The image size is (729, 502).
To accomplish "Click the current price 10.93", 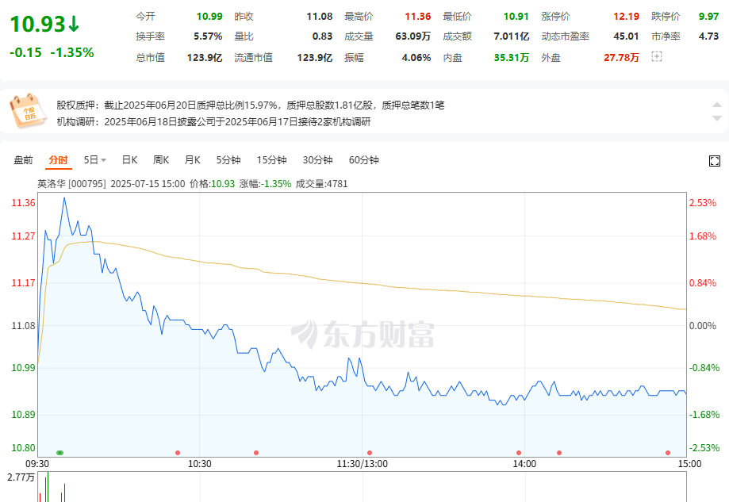I will [37, 24].
